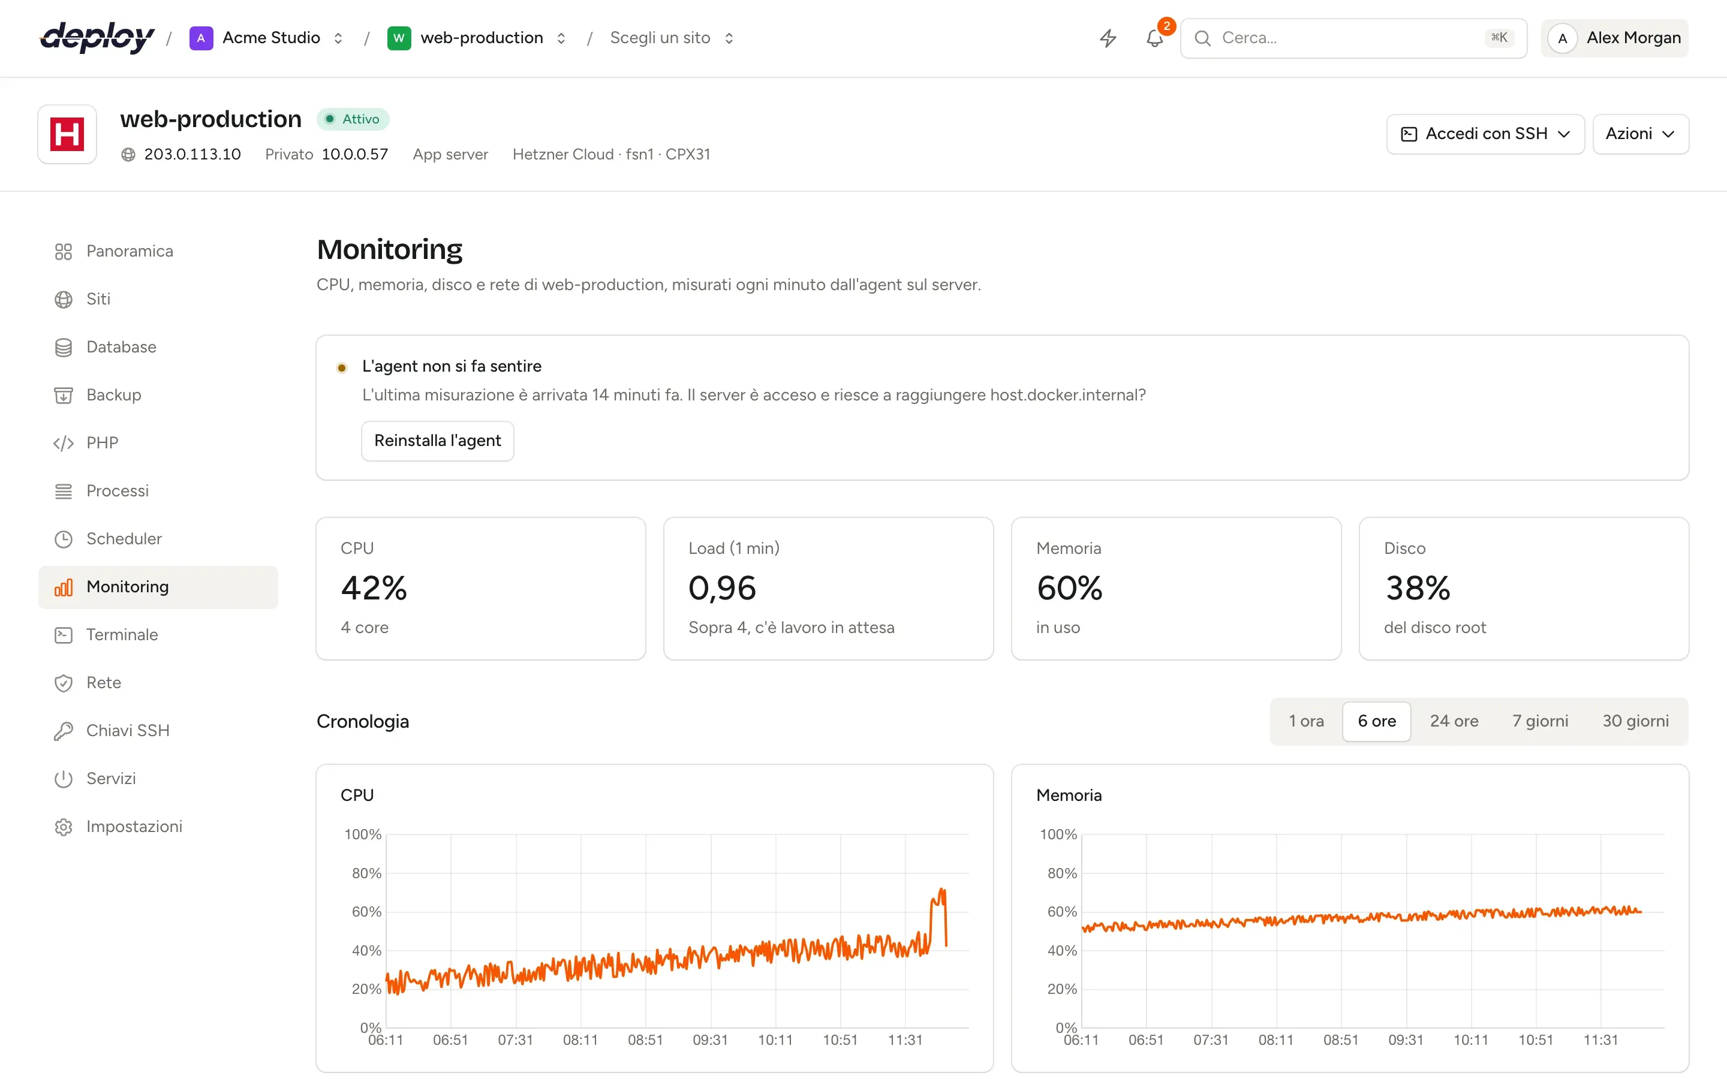Click the Impostazioni gear icon

64,827
